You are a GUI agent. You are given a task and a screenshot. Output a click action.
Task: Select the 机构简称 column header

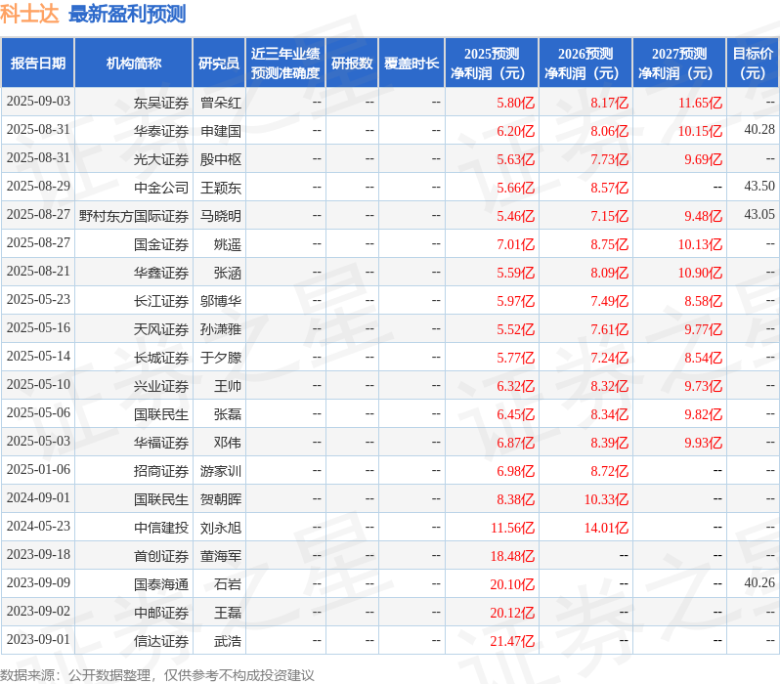(x=133, y=64)
